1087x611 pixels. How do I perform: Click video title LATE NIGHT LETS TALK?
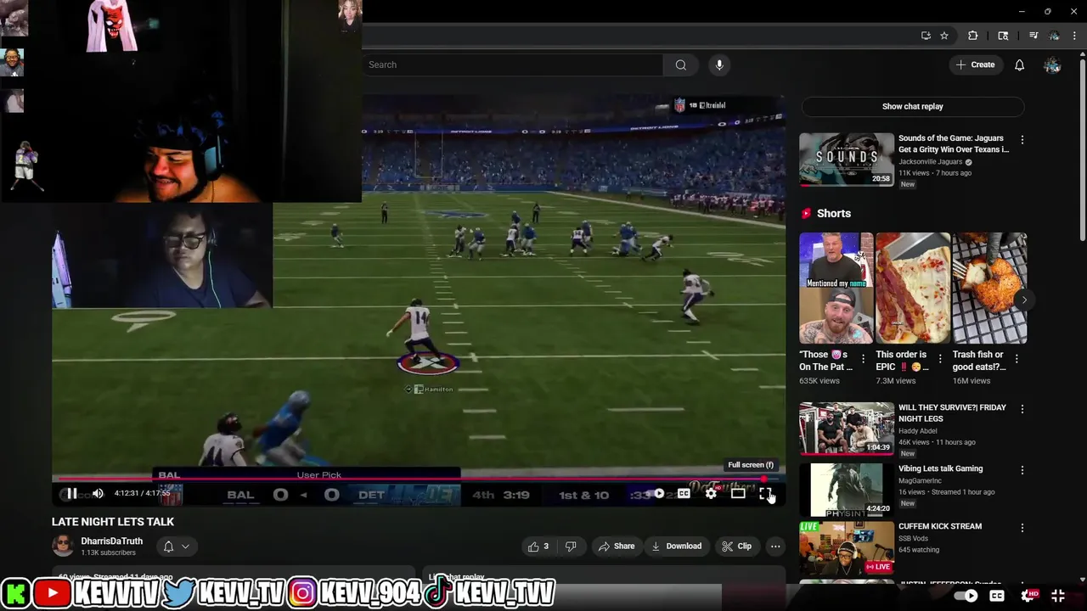point(113,522)
